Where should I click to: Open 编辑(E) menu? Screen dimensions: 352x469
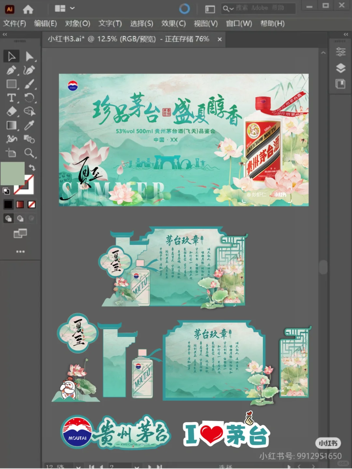pos(46,23)
